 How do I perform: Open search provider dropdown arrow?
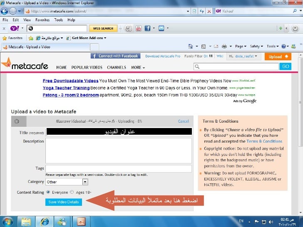301,11
